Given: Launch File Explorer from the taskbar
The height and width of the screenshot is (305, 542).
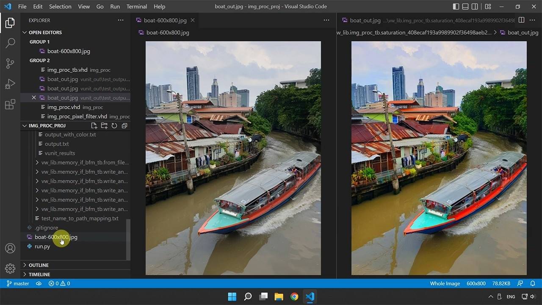Looking at the screenshot, I should 279,297.
